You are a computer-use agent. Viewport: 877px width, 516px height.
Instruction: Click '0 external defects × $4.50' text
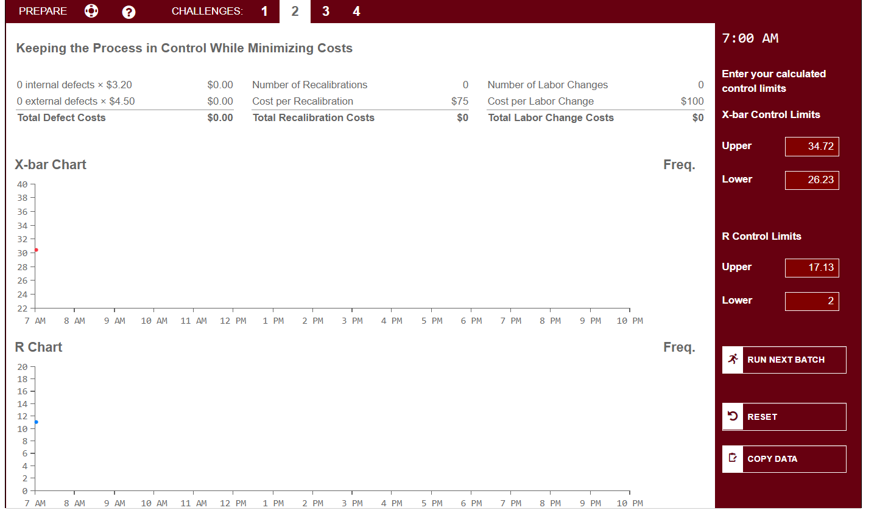(76, 101)
